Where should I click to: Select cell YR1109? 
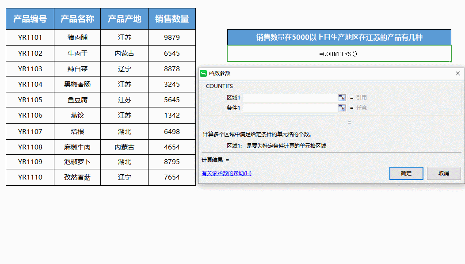click(30, 162)
